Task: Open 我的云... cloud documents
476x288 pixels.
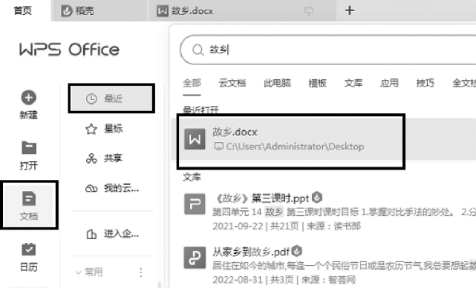Action: pos(111,188)
